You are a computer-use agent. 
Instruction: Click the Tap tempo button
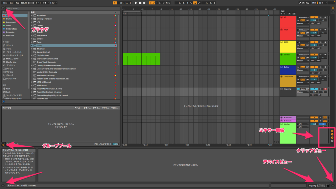coord(17,3)
